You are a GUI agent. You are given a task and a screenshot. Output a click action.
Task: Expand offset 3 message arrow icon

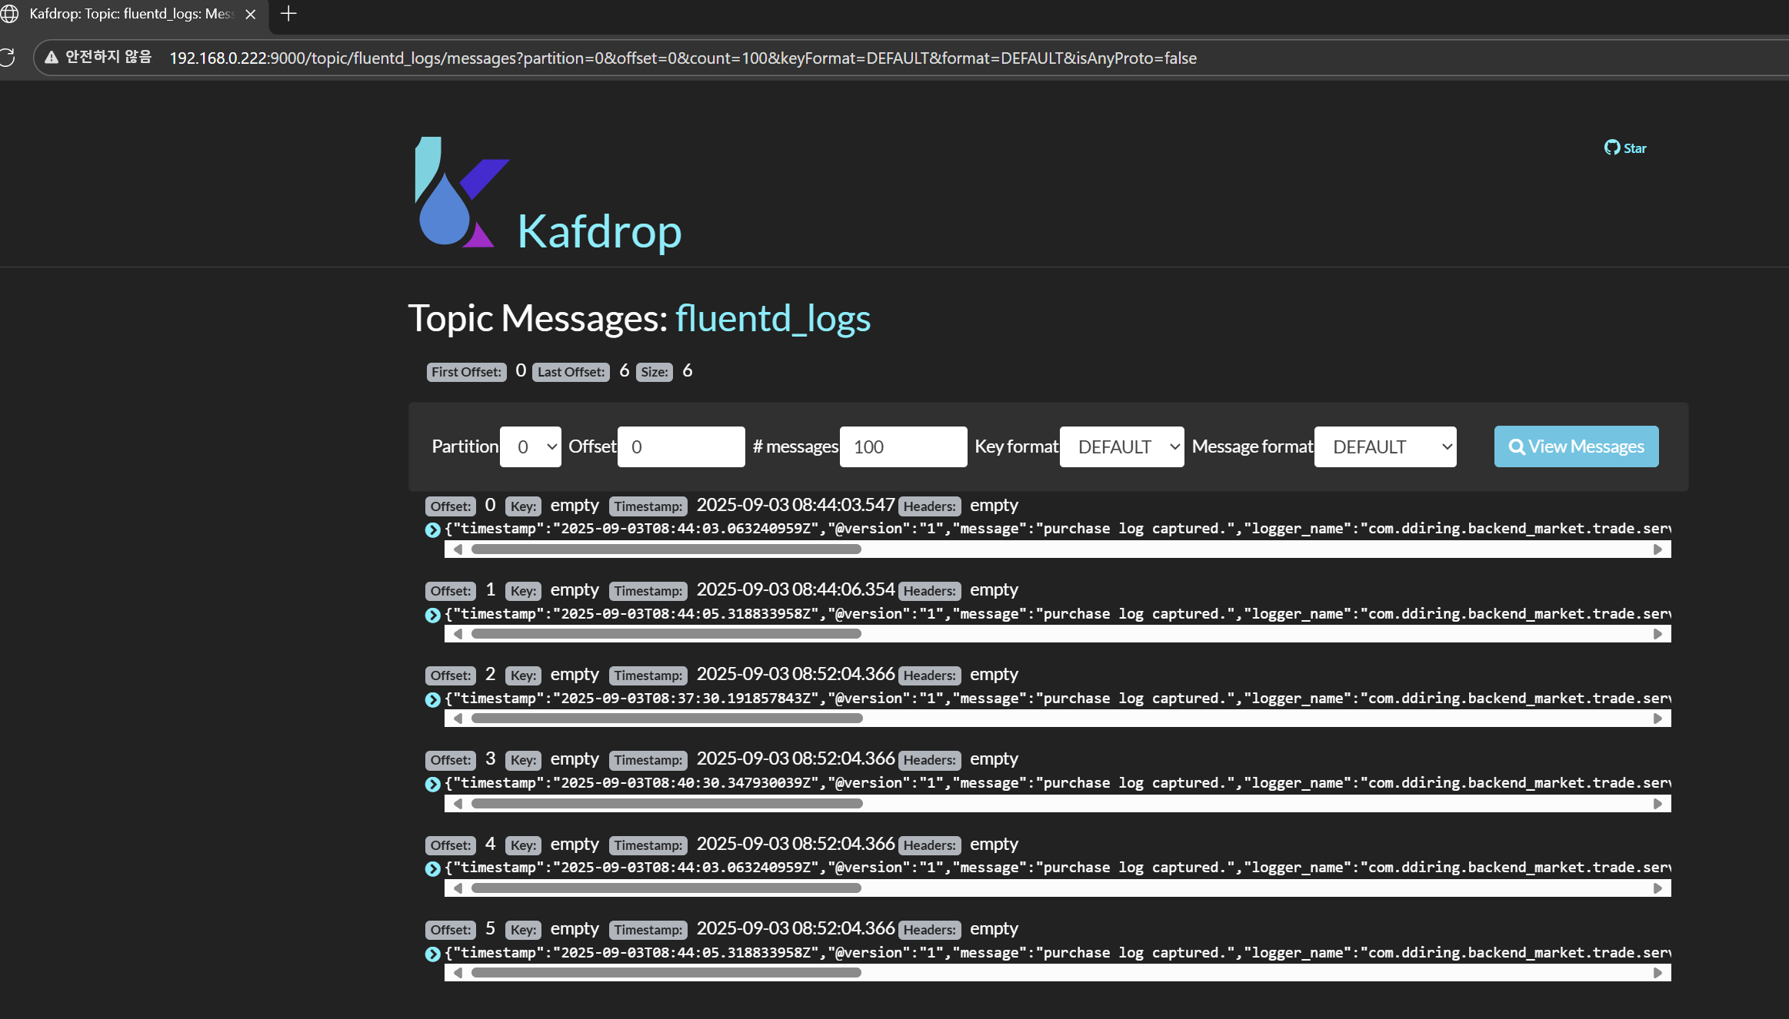(x=432, y=784)
